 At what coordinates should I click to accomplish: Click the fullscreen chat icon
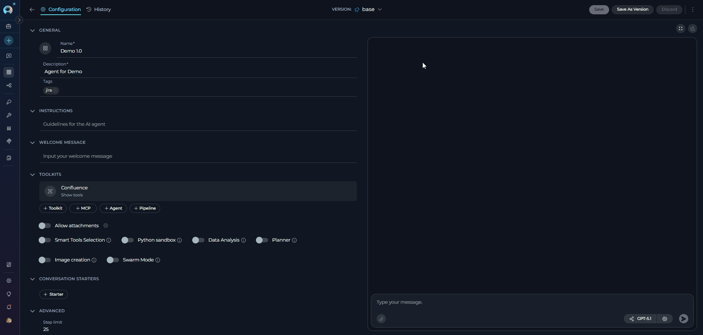click(681, 29)
